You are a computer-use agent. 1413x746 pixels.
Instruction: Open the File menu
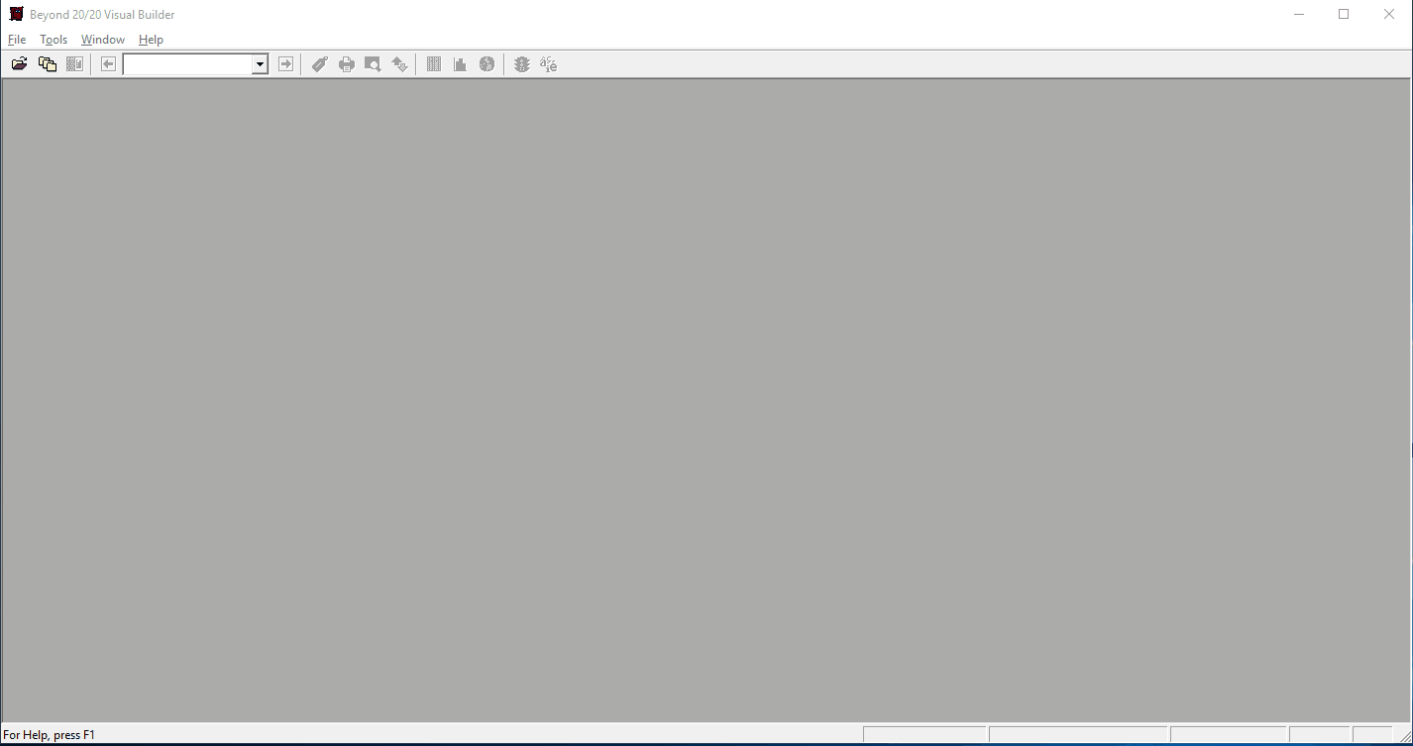(17, 40)
